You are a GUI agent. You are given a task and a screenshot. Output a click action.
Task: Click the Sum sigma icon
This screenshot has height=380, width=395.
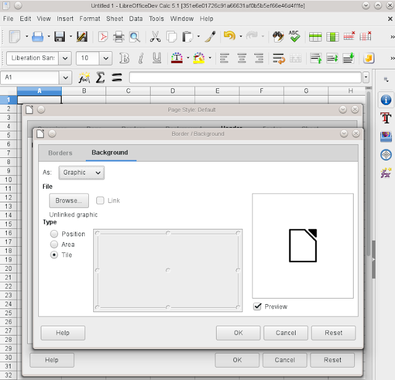click(x=100, y=78)
